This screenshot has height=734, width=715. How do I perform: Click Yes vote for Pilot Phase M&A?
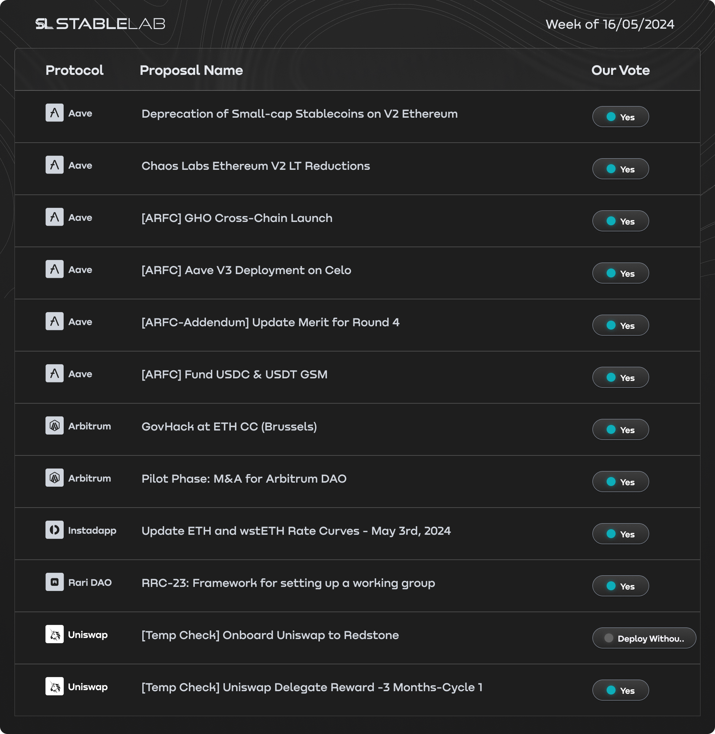coord(620,482)
